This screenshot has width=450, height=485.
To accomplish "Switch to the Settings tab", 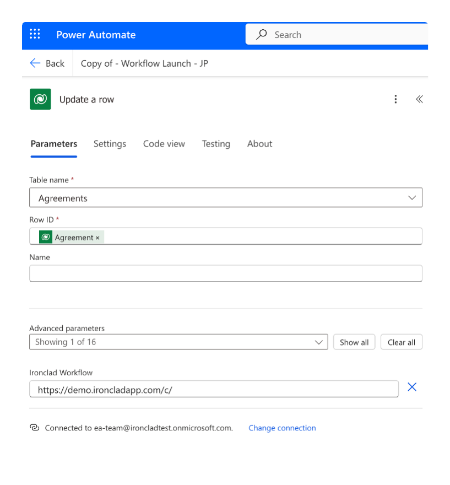I will 110,144.
